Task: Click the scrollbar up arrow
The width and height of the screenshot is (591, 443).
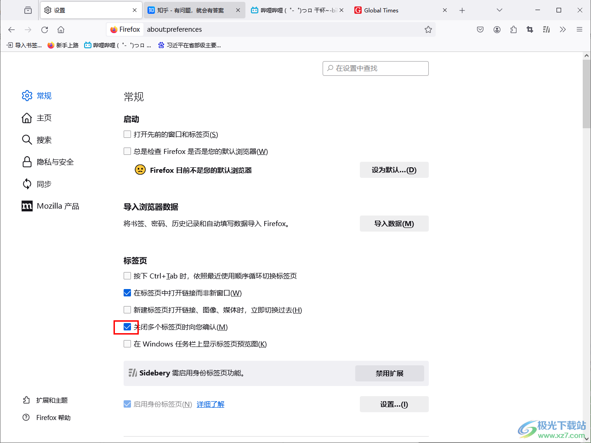Action: click(x=586, y=56)
